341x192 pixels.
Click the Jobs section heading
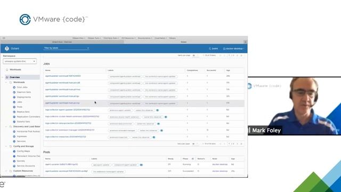coord(46,64)
